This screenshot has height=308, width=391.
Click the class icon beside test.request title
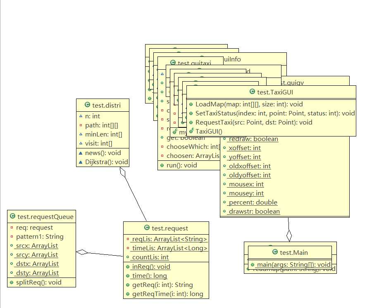tap(147, 228)
